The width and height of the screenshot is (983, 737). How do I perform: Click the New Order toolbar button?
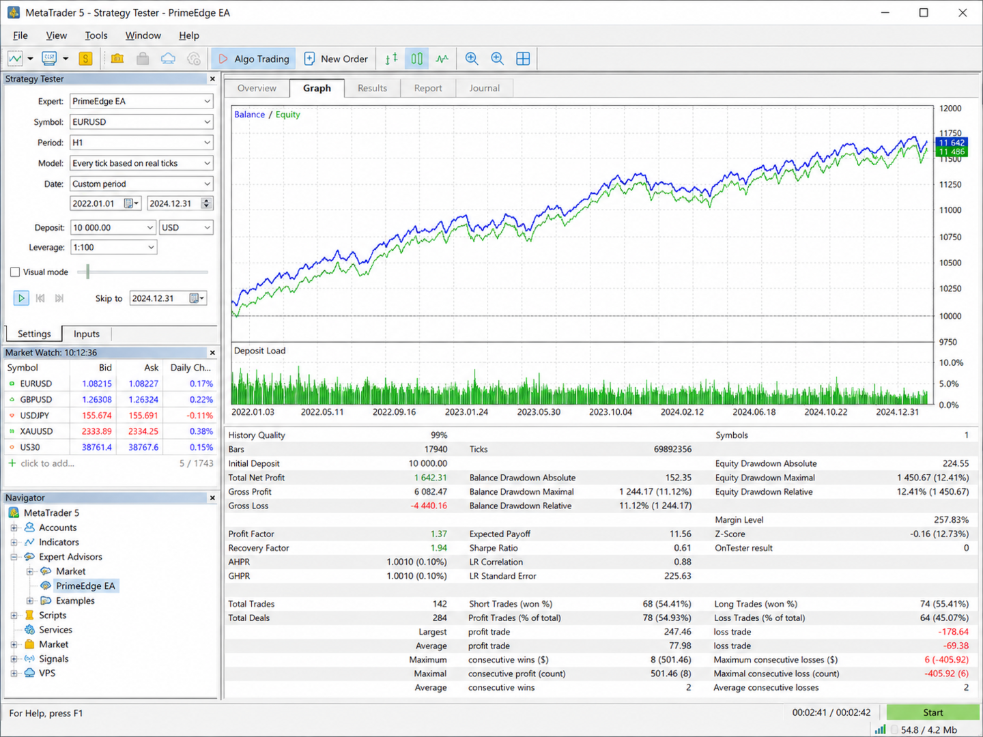(x=336, y=59)
